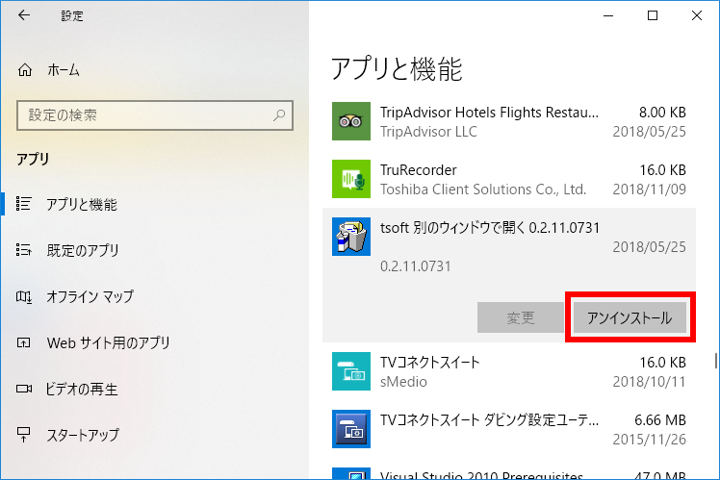Select the ビデオの再生 camera icon

point(24,389)
